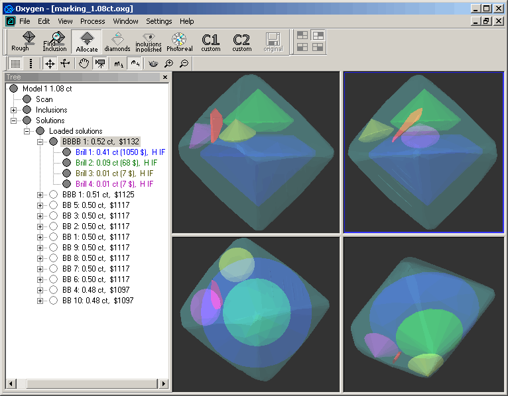Toggle the BBB 1 solution circle
The height and width of the screenshot is (396, 508).
click(x=54, y=195)
